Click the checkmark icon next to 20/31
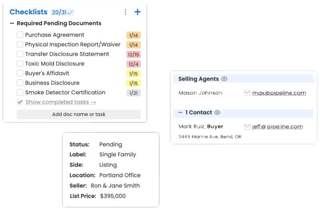The image size is (320, 210). (71, 12)
